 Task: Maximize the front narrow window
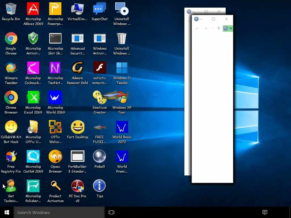(x=213, y=19)
